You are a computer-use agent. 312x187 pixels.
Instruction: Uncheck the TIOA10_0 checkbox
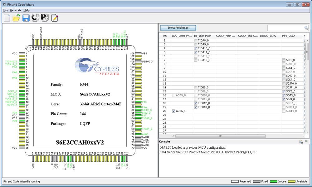196,48
